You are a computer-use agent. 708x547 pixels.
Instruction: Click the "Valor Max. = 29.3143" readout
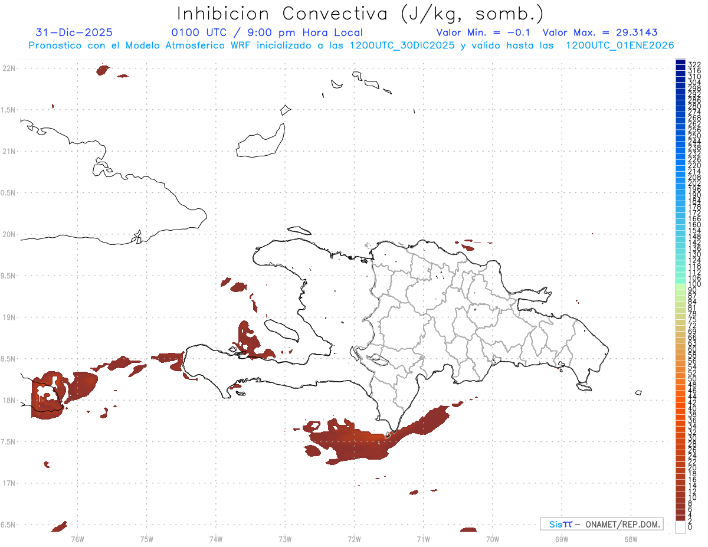click(x=599, y=32)
